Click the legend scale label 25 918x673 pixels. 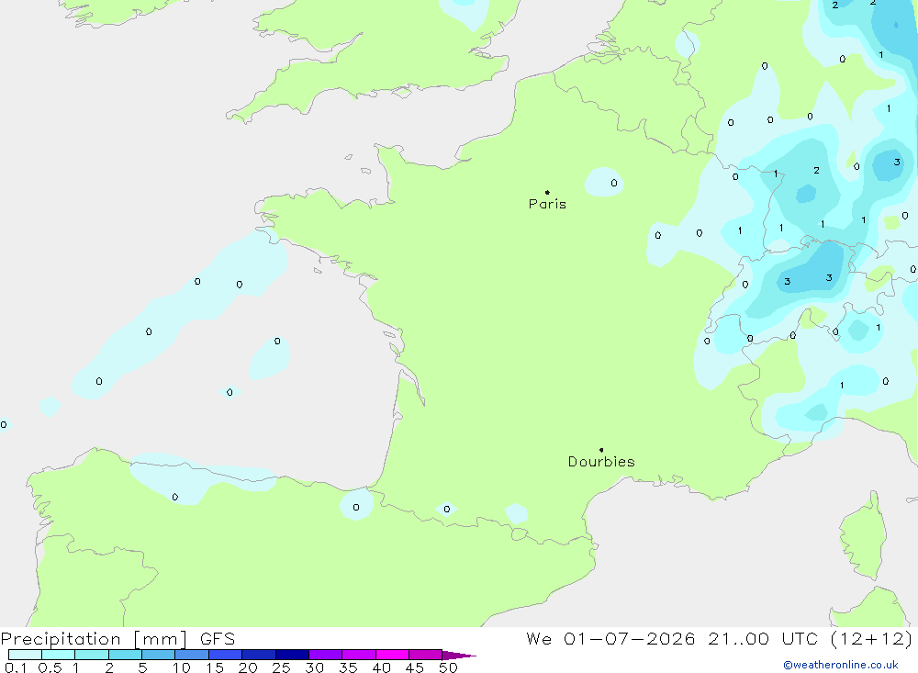281,667
